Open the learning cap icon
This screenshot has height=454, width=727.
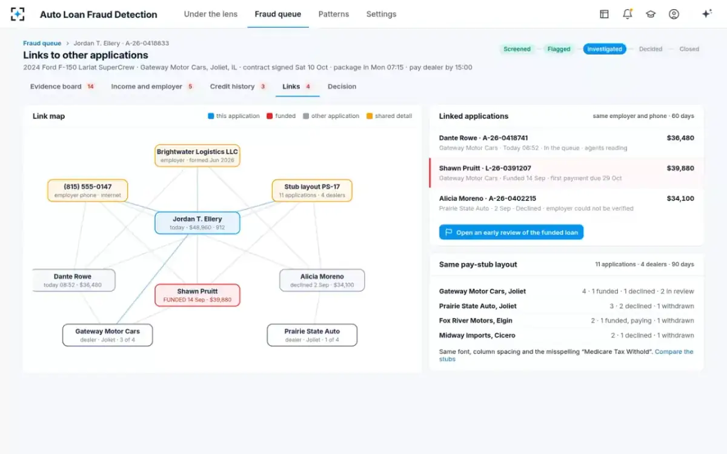coord(651,14)
